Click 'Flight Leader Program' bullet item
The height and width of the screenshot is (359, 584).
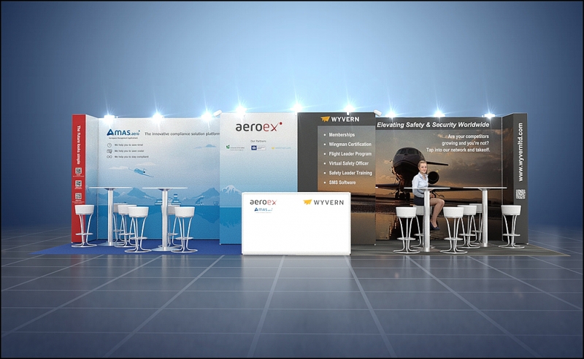pyautogui.click(x=350, y=154)
